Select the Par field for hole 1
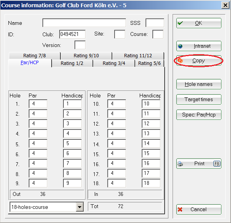Image resolution: width=231 pixels, height=223 pixels. [x=38, y=104]
